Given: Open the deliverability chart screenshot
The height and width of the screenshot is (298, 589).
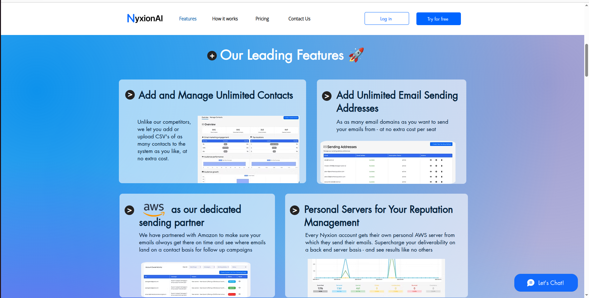Looking at the screenshot, I should (376, 278).
